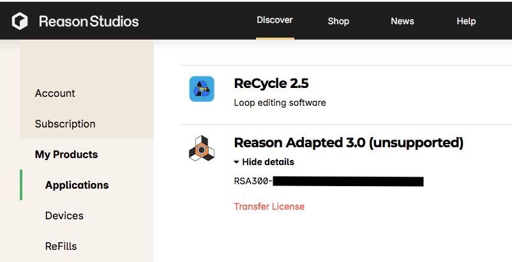Open ReFills in the sidebar
Screen dimensions: 512x262
click(x=61, y=246)
